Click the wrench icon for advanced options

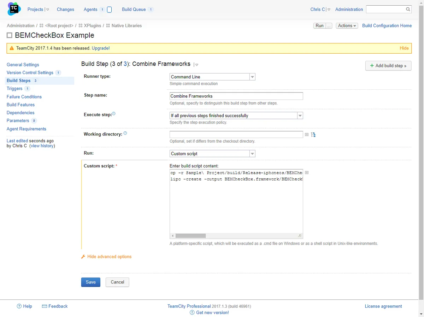[83, 257]
